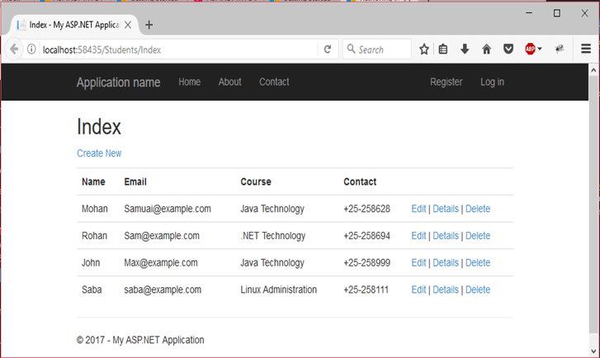The width and height of the screenshot is (600, 358).
Task: Click the Adblock Plus ABP icon
Action: pyautogui.click(x=530, y=49)
